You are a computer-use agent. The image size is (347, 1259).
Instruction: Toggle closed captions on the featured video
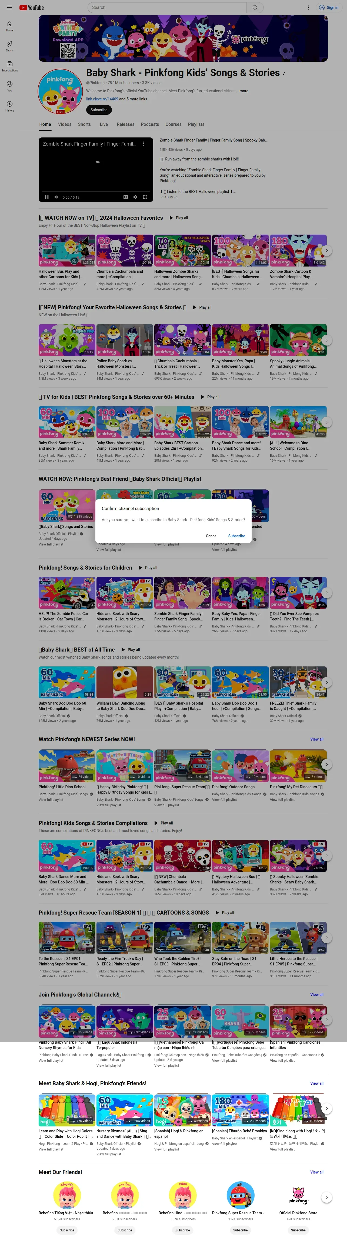(125, 197)
